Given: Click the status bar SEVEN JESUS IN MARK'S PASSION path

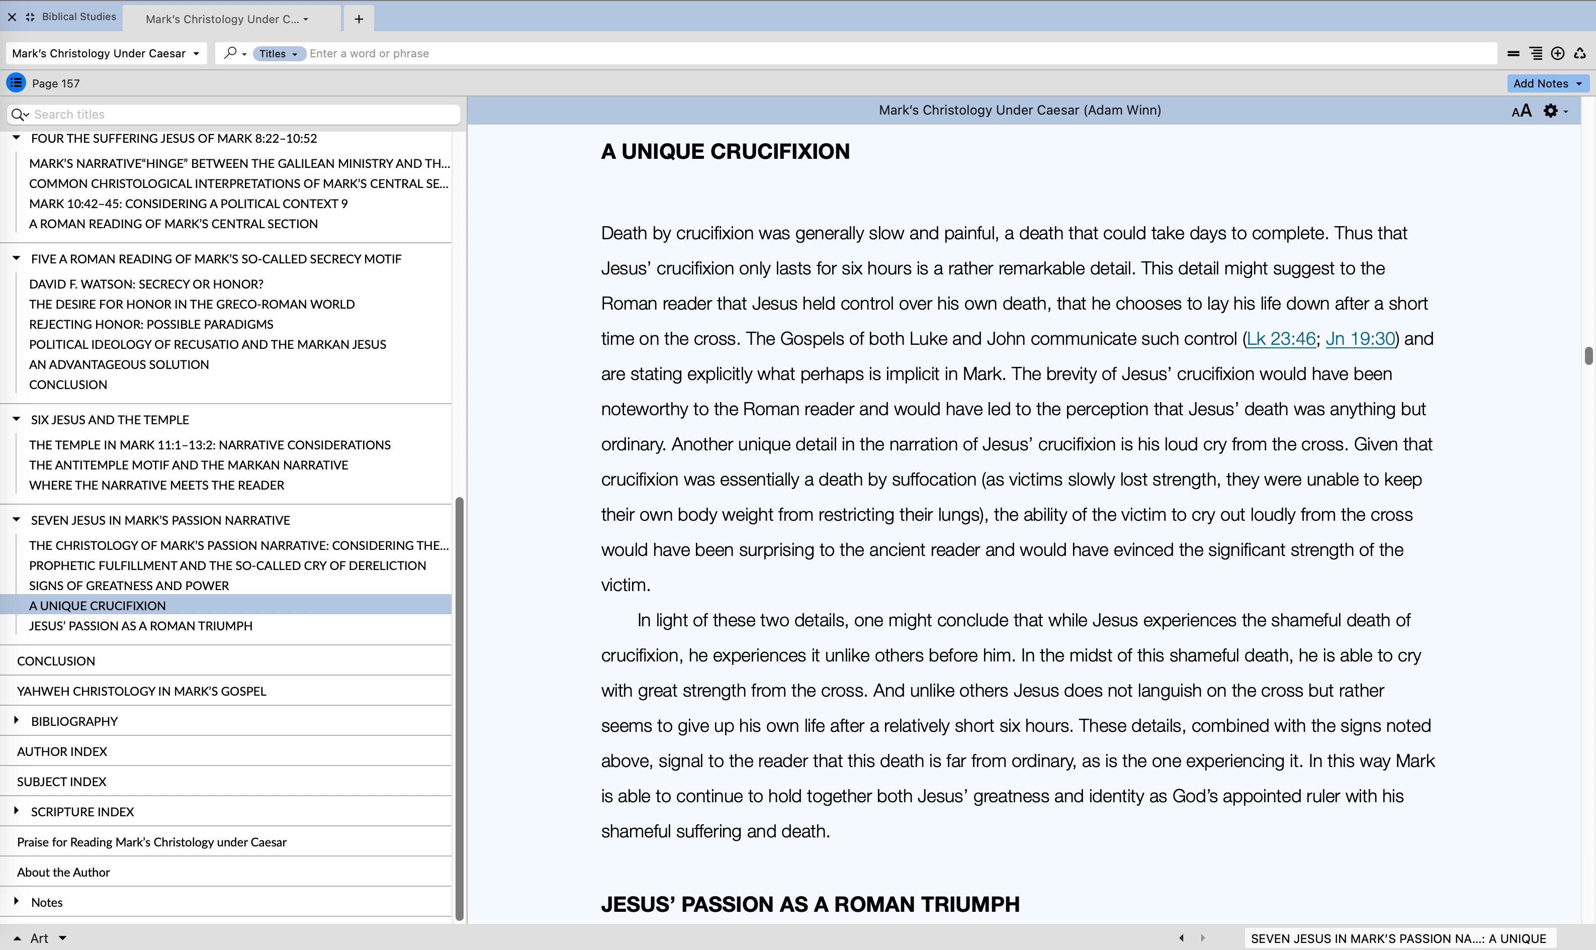Looking at the screenshot, I should 1399,938.
